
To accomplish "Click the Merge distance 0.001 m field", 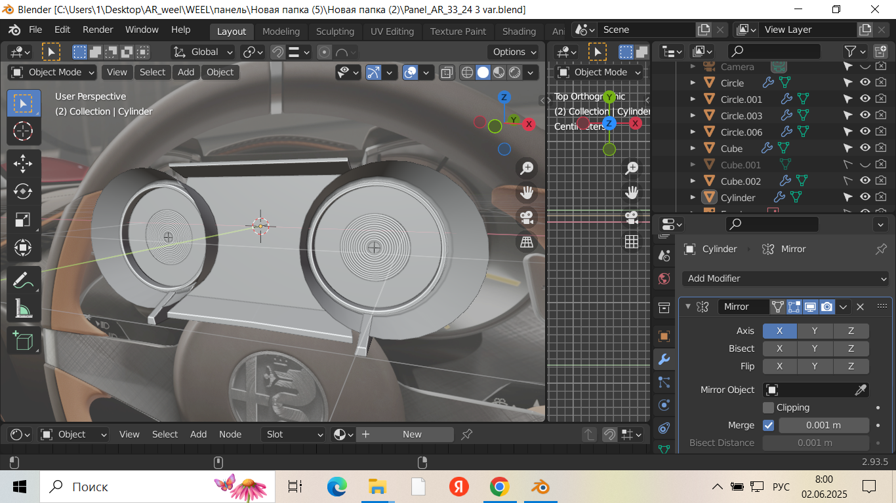I will point(823,425).
